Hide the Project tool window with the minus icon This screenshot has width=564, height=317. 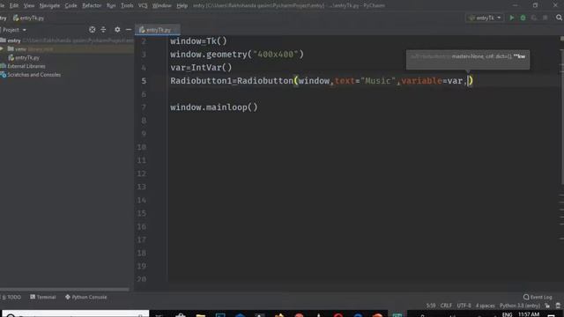point(129,30)
